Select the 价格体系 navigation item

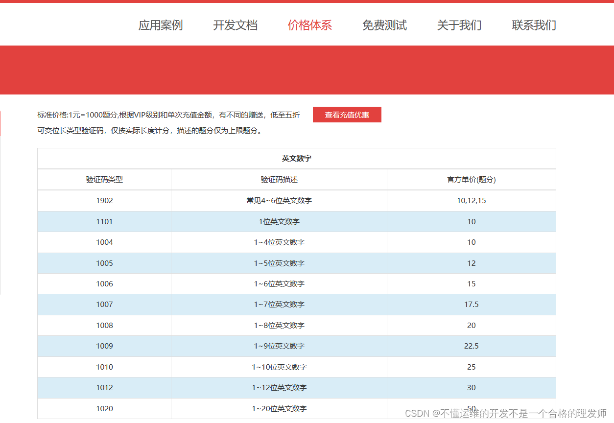310,25
